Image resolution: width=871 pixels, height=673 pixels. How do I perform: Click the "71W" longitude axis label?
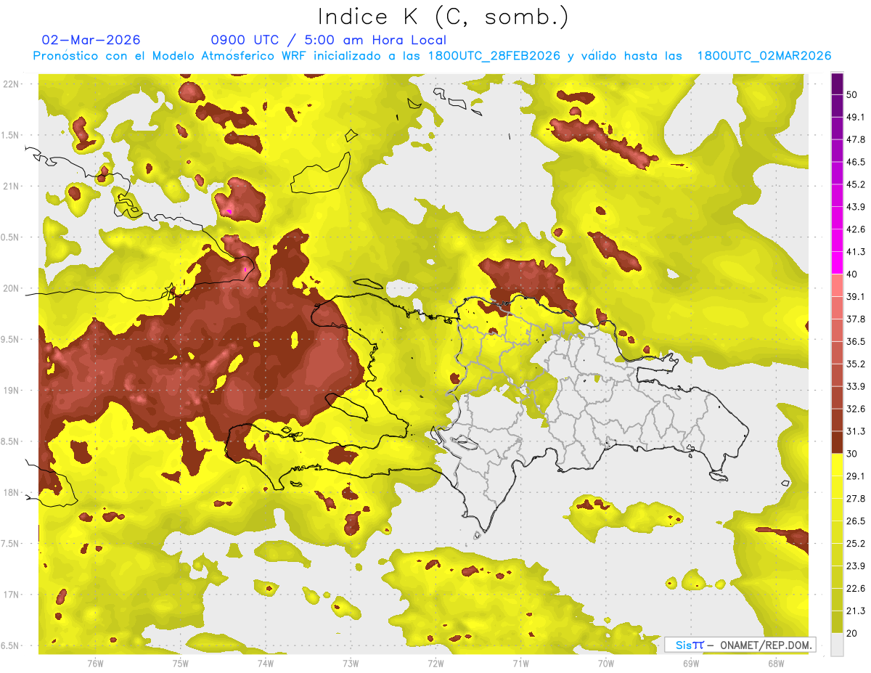point(520,664)
